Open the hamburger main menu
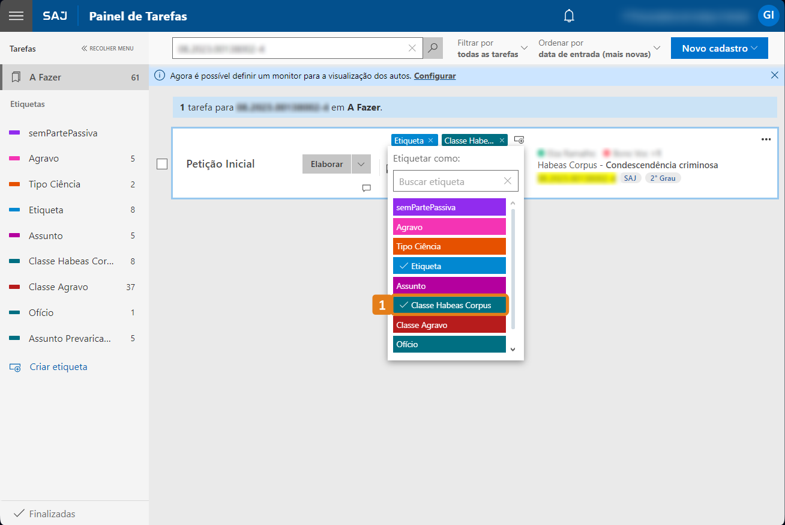The height and width of the screenshot is (525, 785). (16, 16)
